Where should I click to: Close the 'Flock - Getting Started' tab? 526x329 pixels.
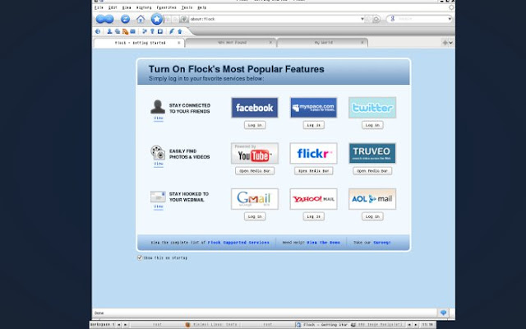179,43
